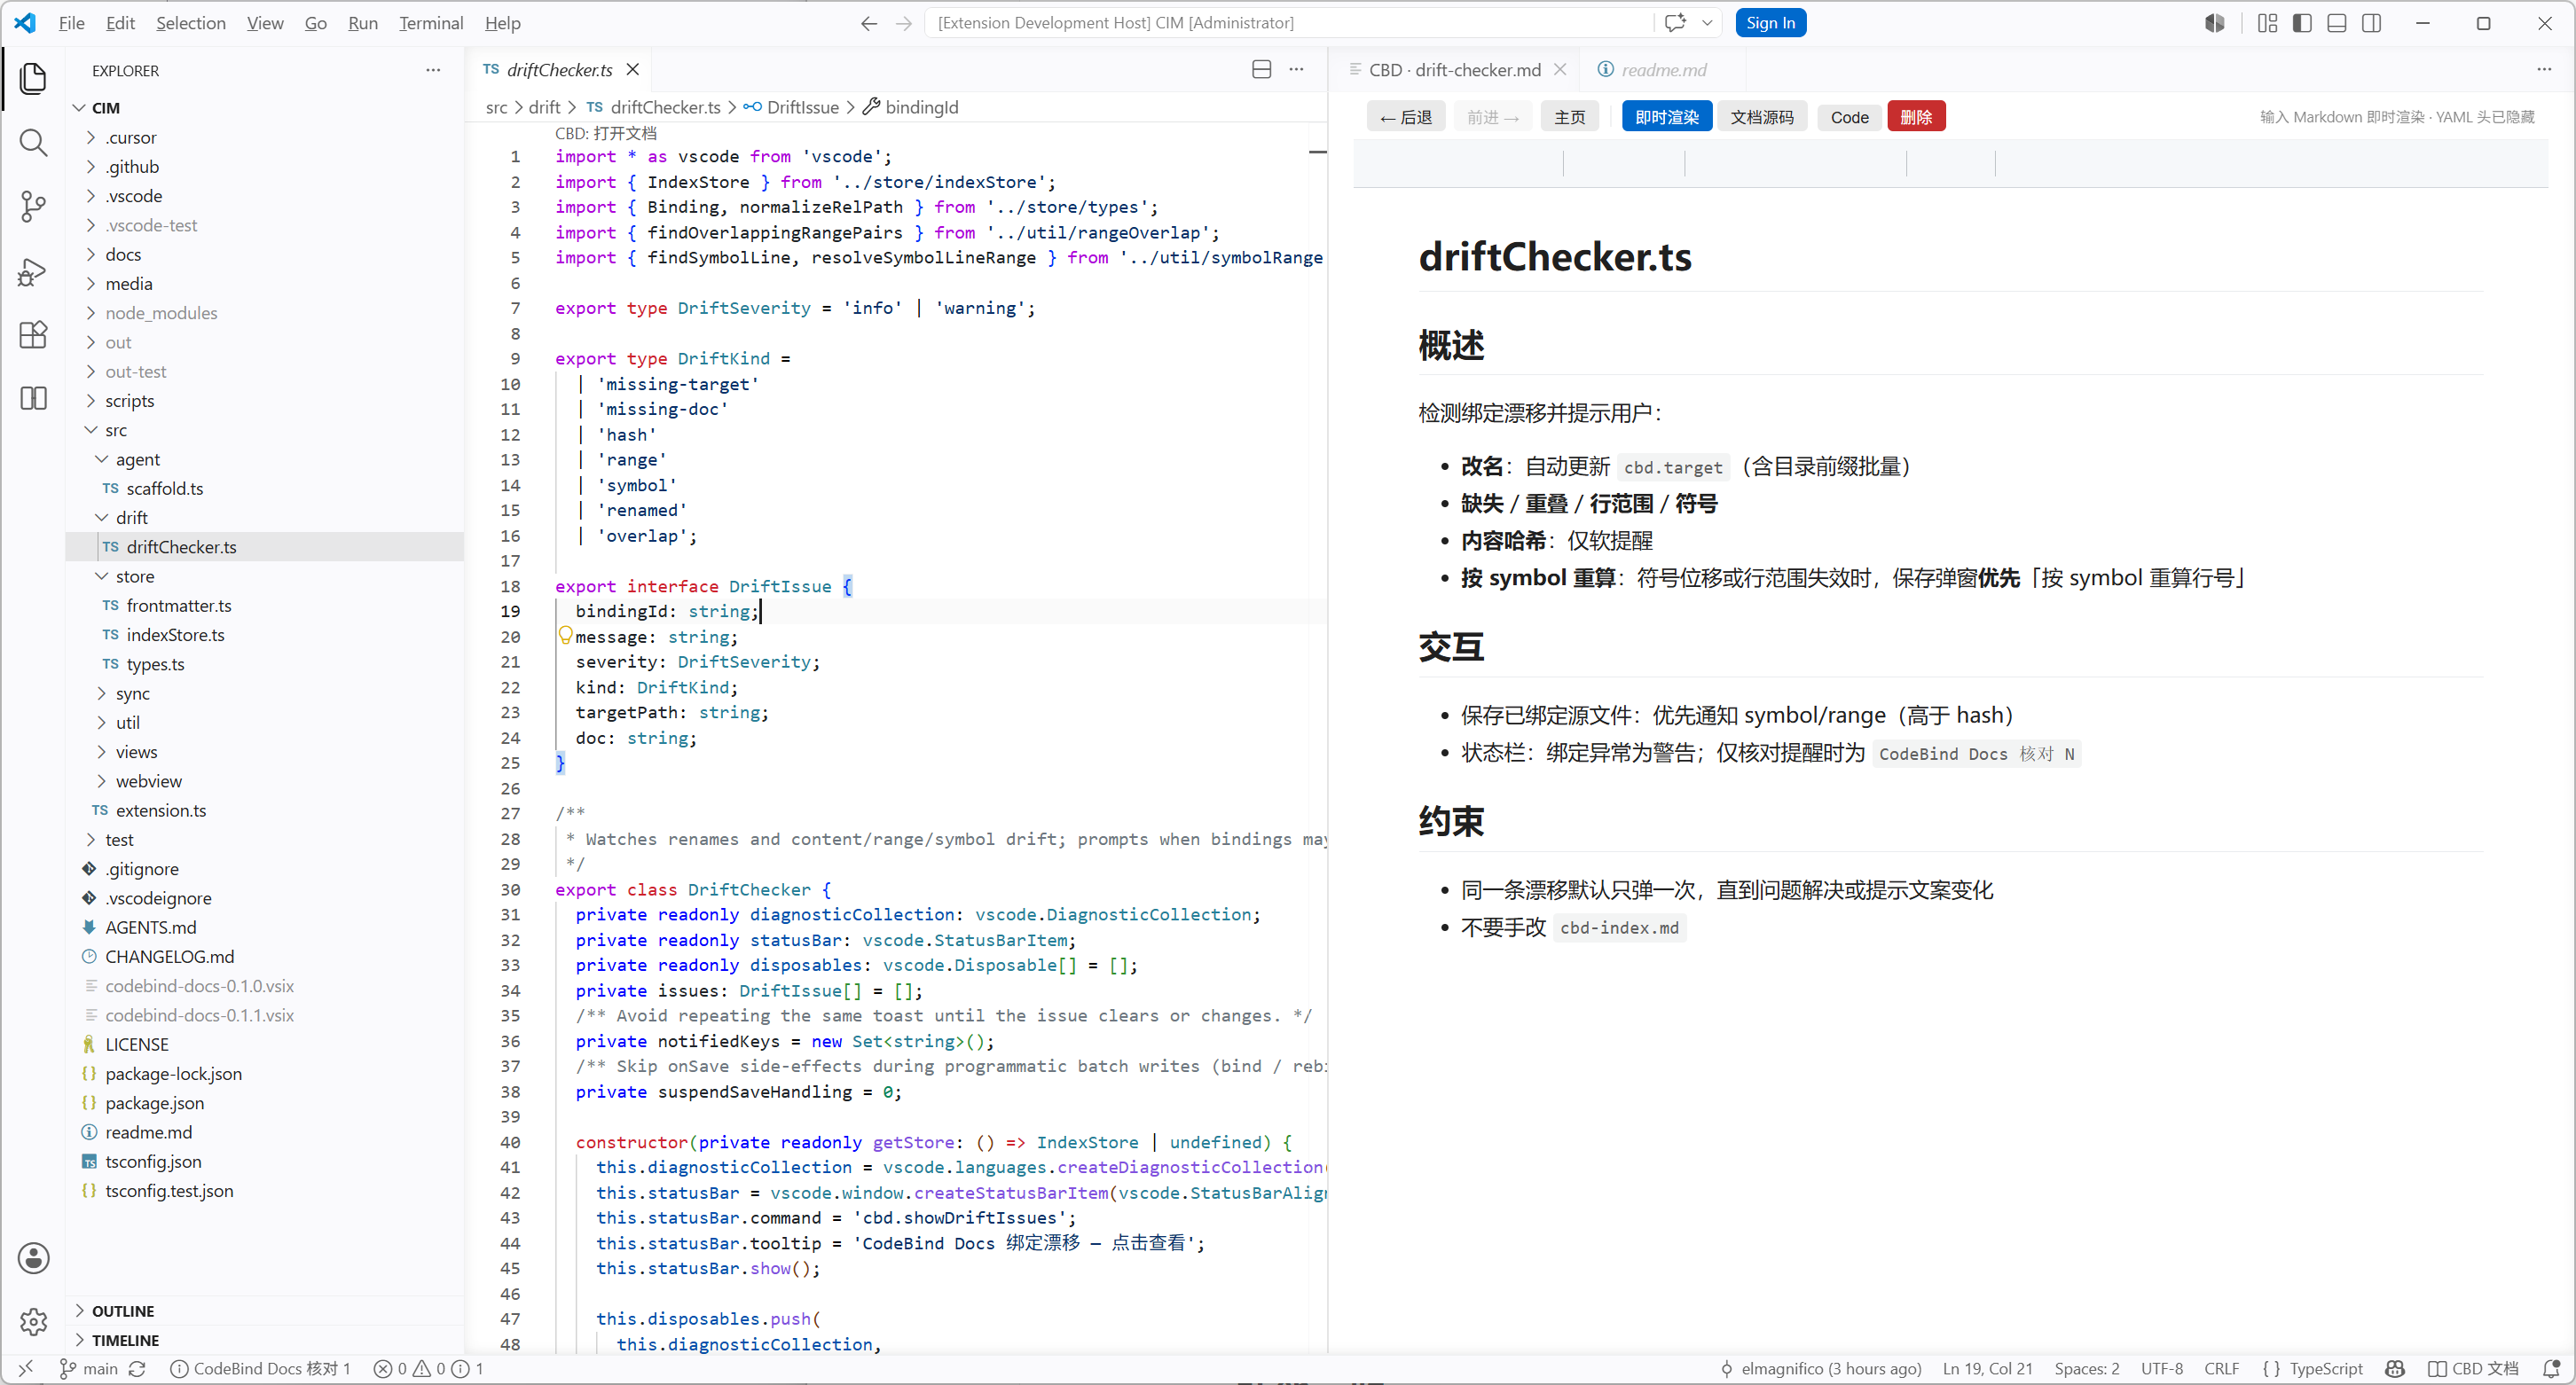
Task: Open the Search view in activity bar
Action: click(x=33, y=143)
